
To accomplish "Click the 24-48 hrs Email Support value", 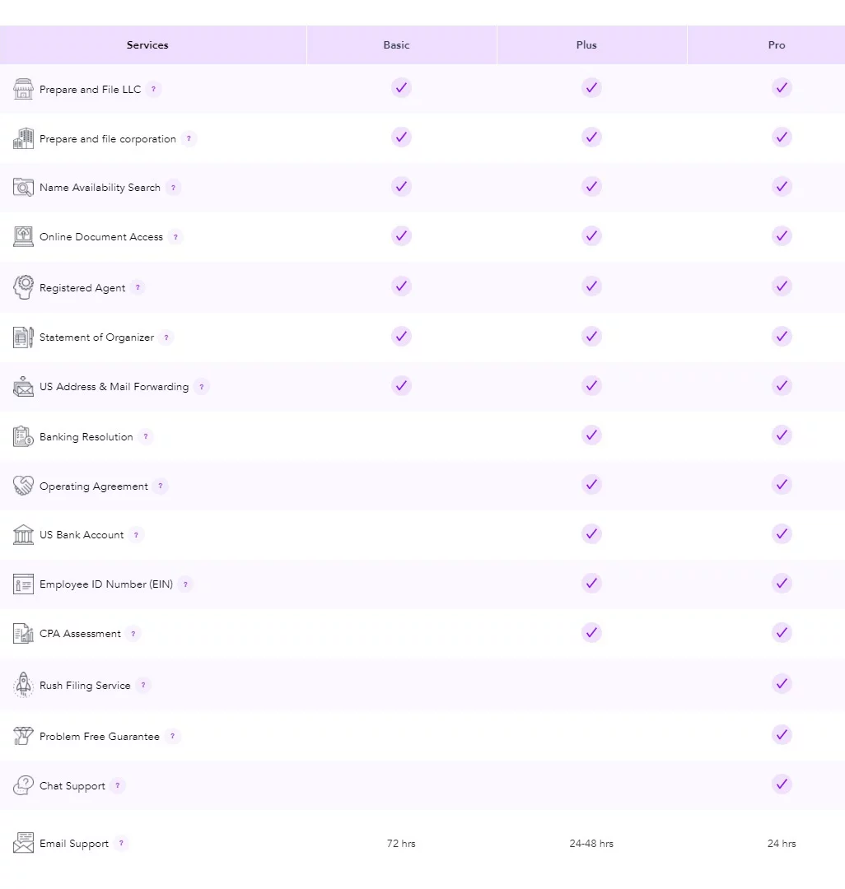I will point(591,844).
